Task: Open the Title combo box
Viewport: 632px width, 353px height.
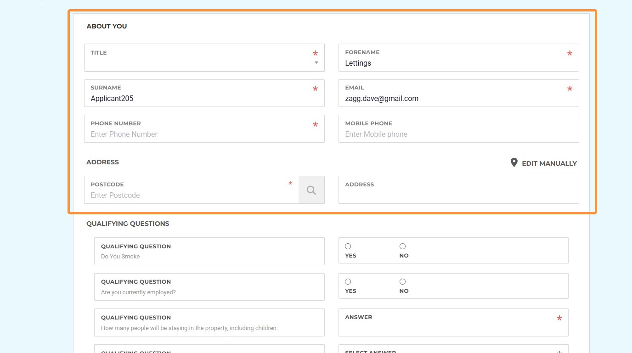Action: click(200, 62)
